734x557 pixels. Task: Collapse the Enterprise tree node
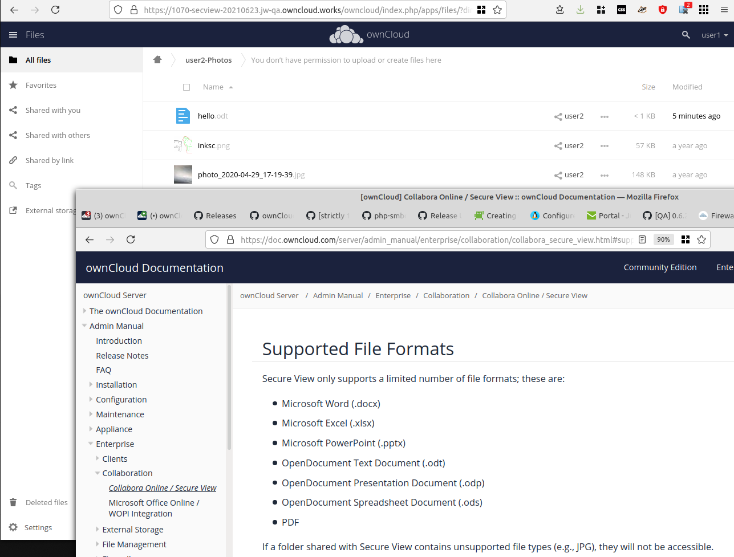pyautogui.click(x=91, y=443)
